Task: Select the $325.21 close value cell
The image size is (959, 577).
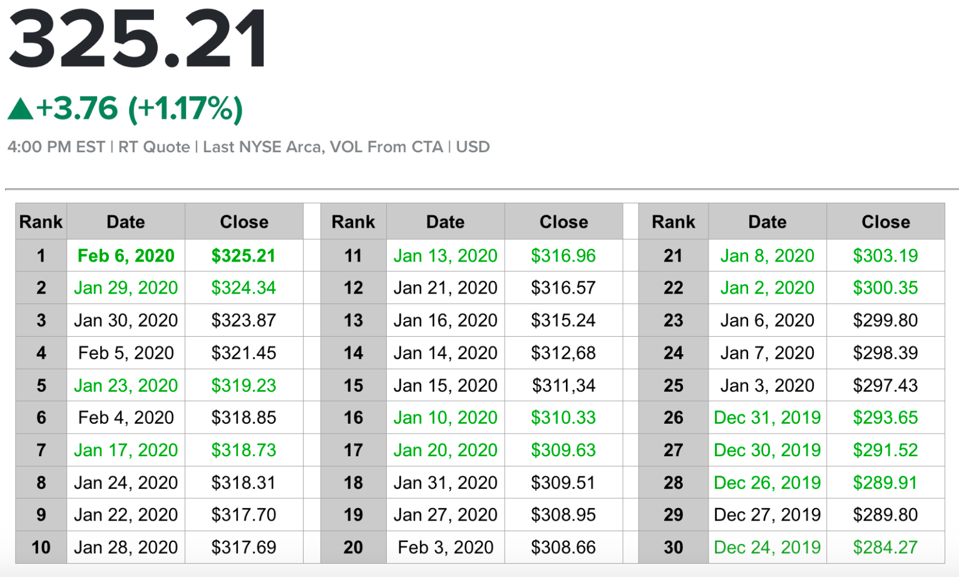Action: tap(244, 255)
